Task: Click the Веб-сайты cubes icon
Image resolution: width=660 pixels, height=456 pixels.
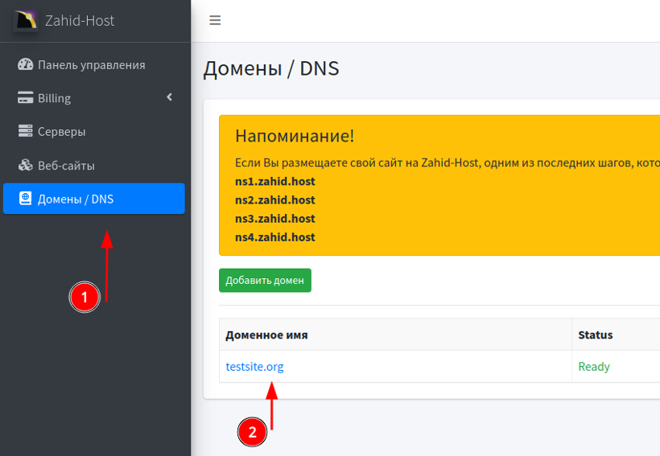Action: 25,166
